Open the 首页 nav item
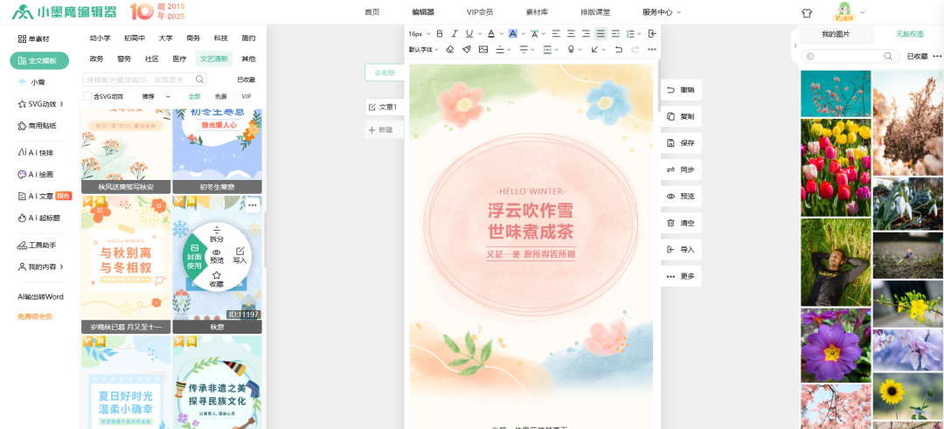Screen dimensions: 944x429 coord(372,12)
